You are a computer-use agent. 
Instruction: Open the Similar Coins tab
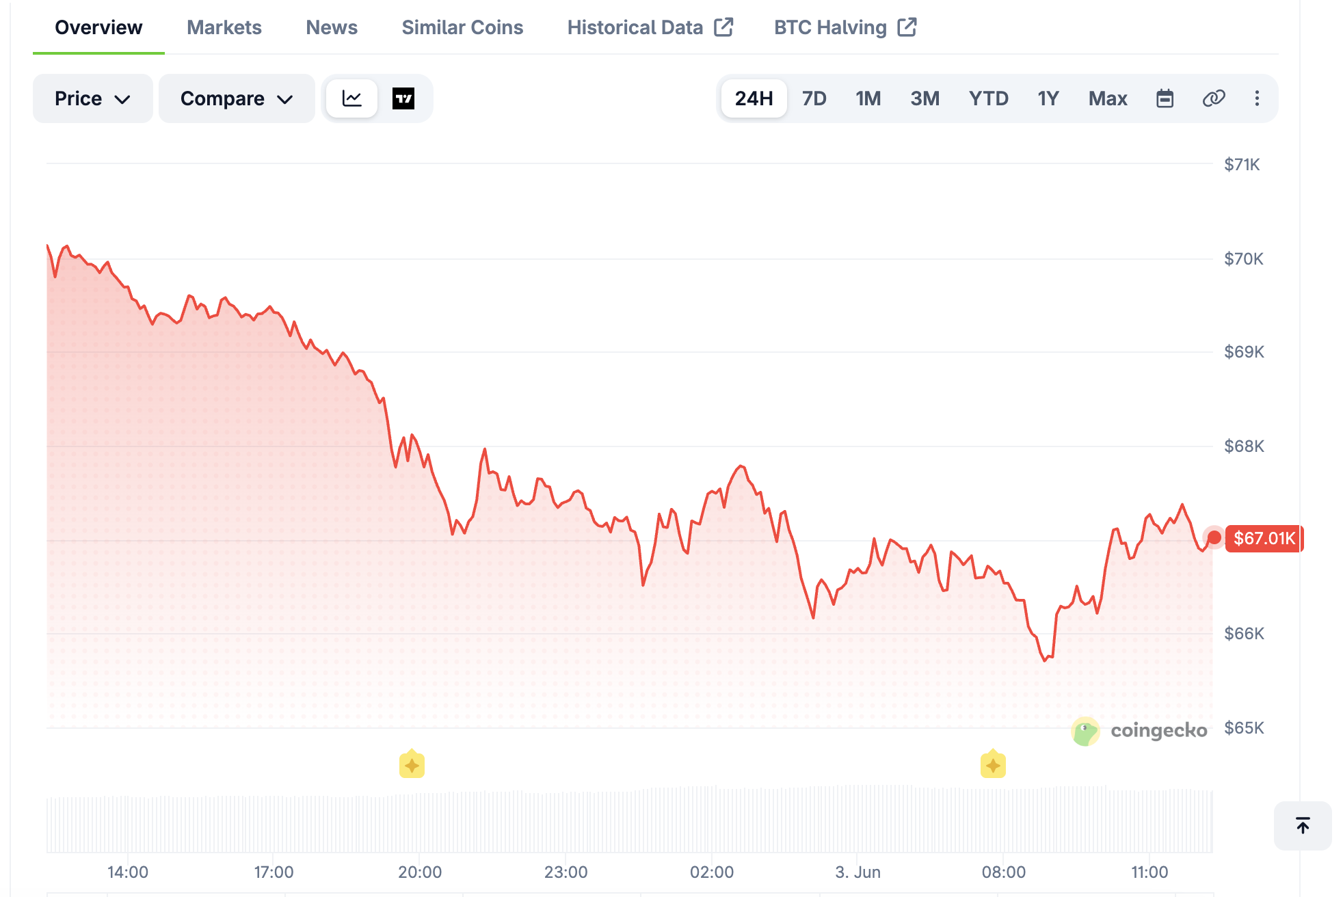[462, 27]
